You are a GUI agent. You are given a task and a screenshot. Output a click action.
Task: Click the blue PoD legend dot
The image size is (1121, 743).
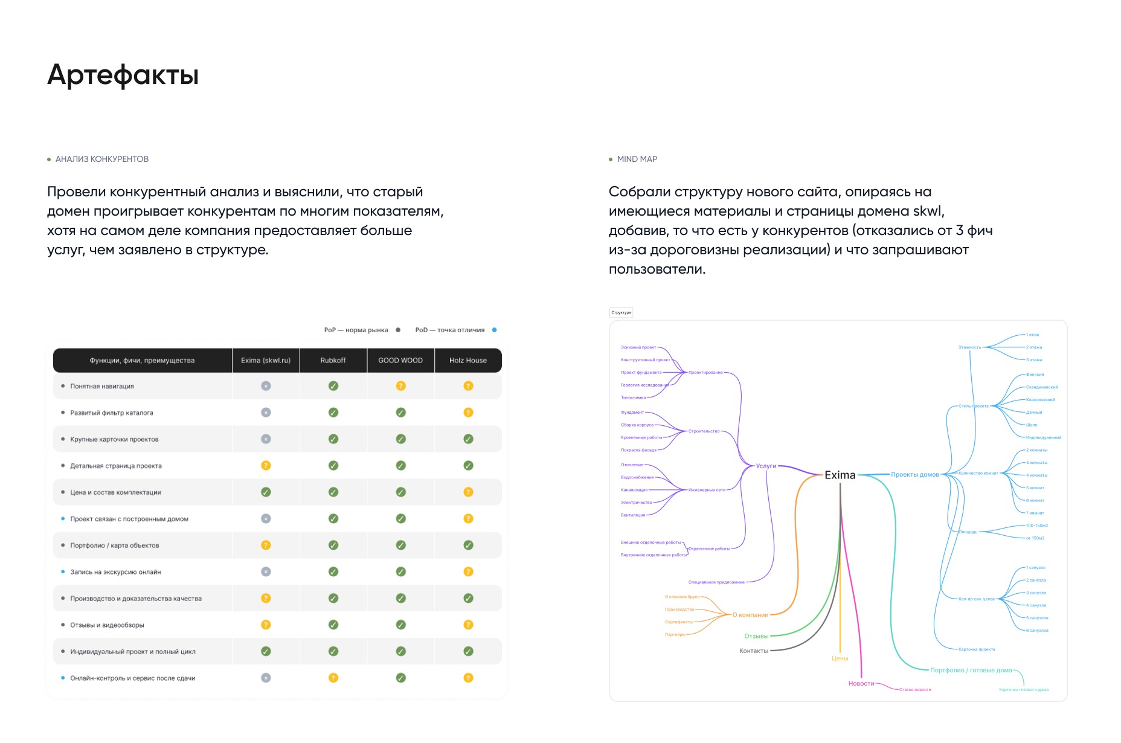point(494,330)
